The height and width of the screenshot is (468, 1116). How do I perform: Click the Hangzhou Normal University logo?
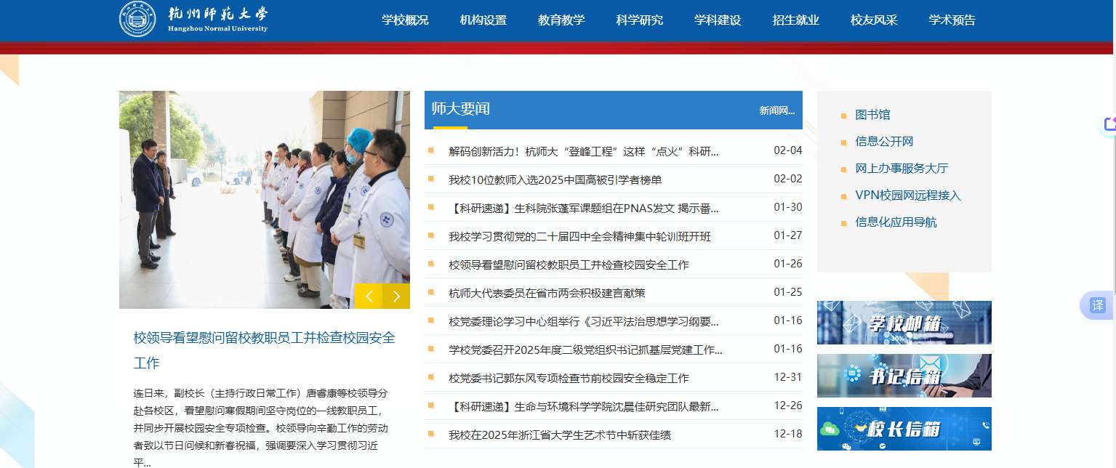[193, 20]
